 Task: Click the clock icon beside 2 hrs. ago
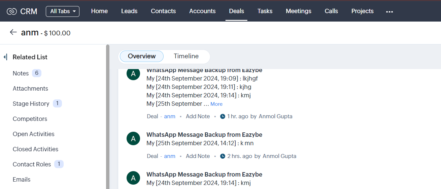pos(223,156)
